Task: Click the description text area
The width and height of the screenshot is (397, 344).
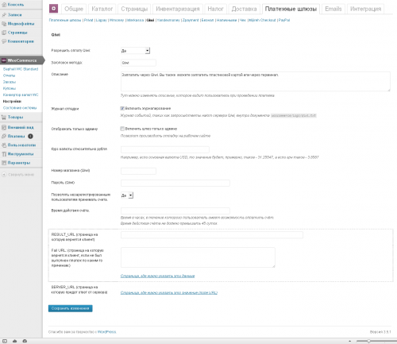Action: [x=256, y=82]
